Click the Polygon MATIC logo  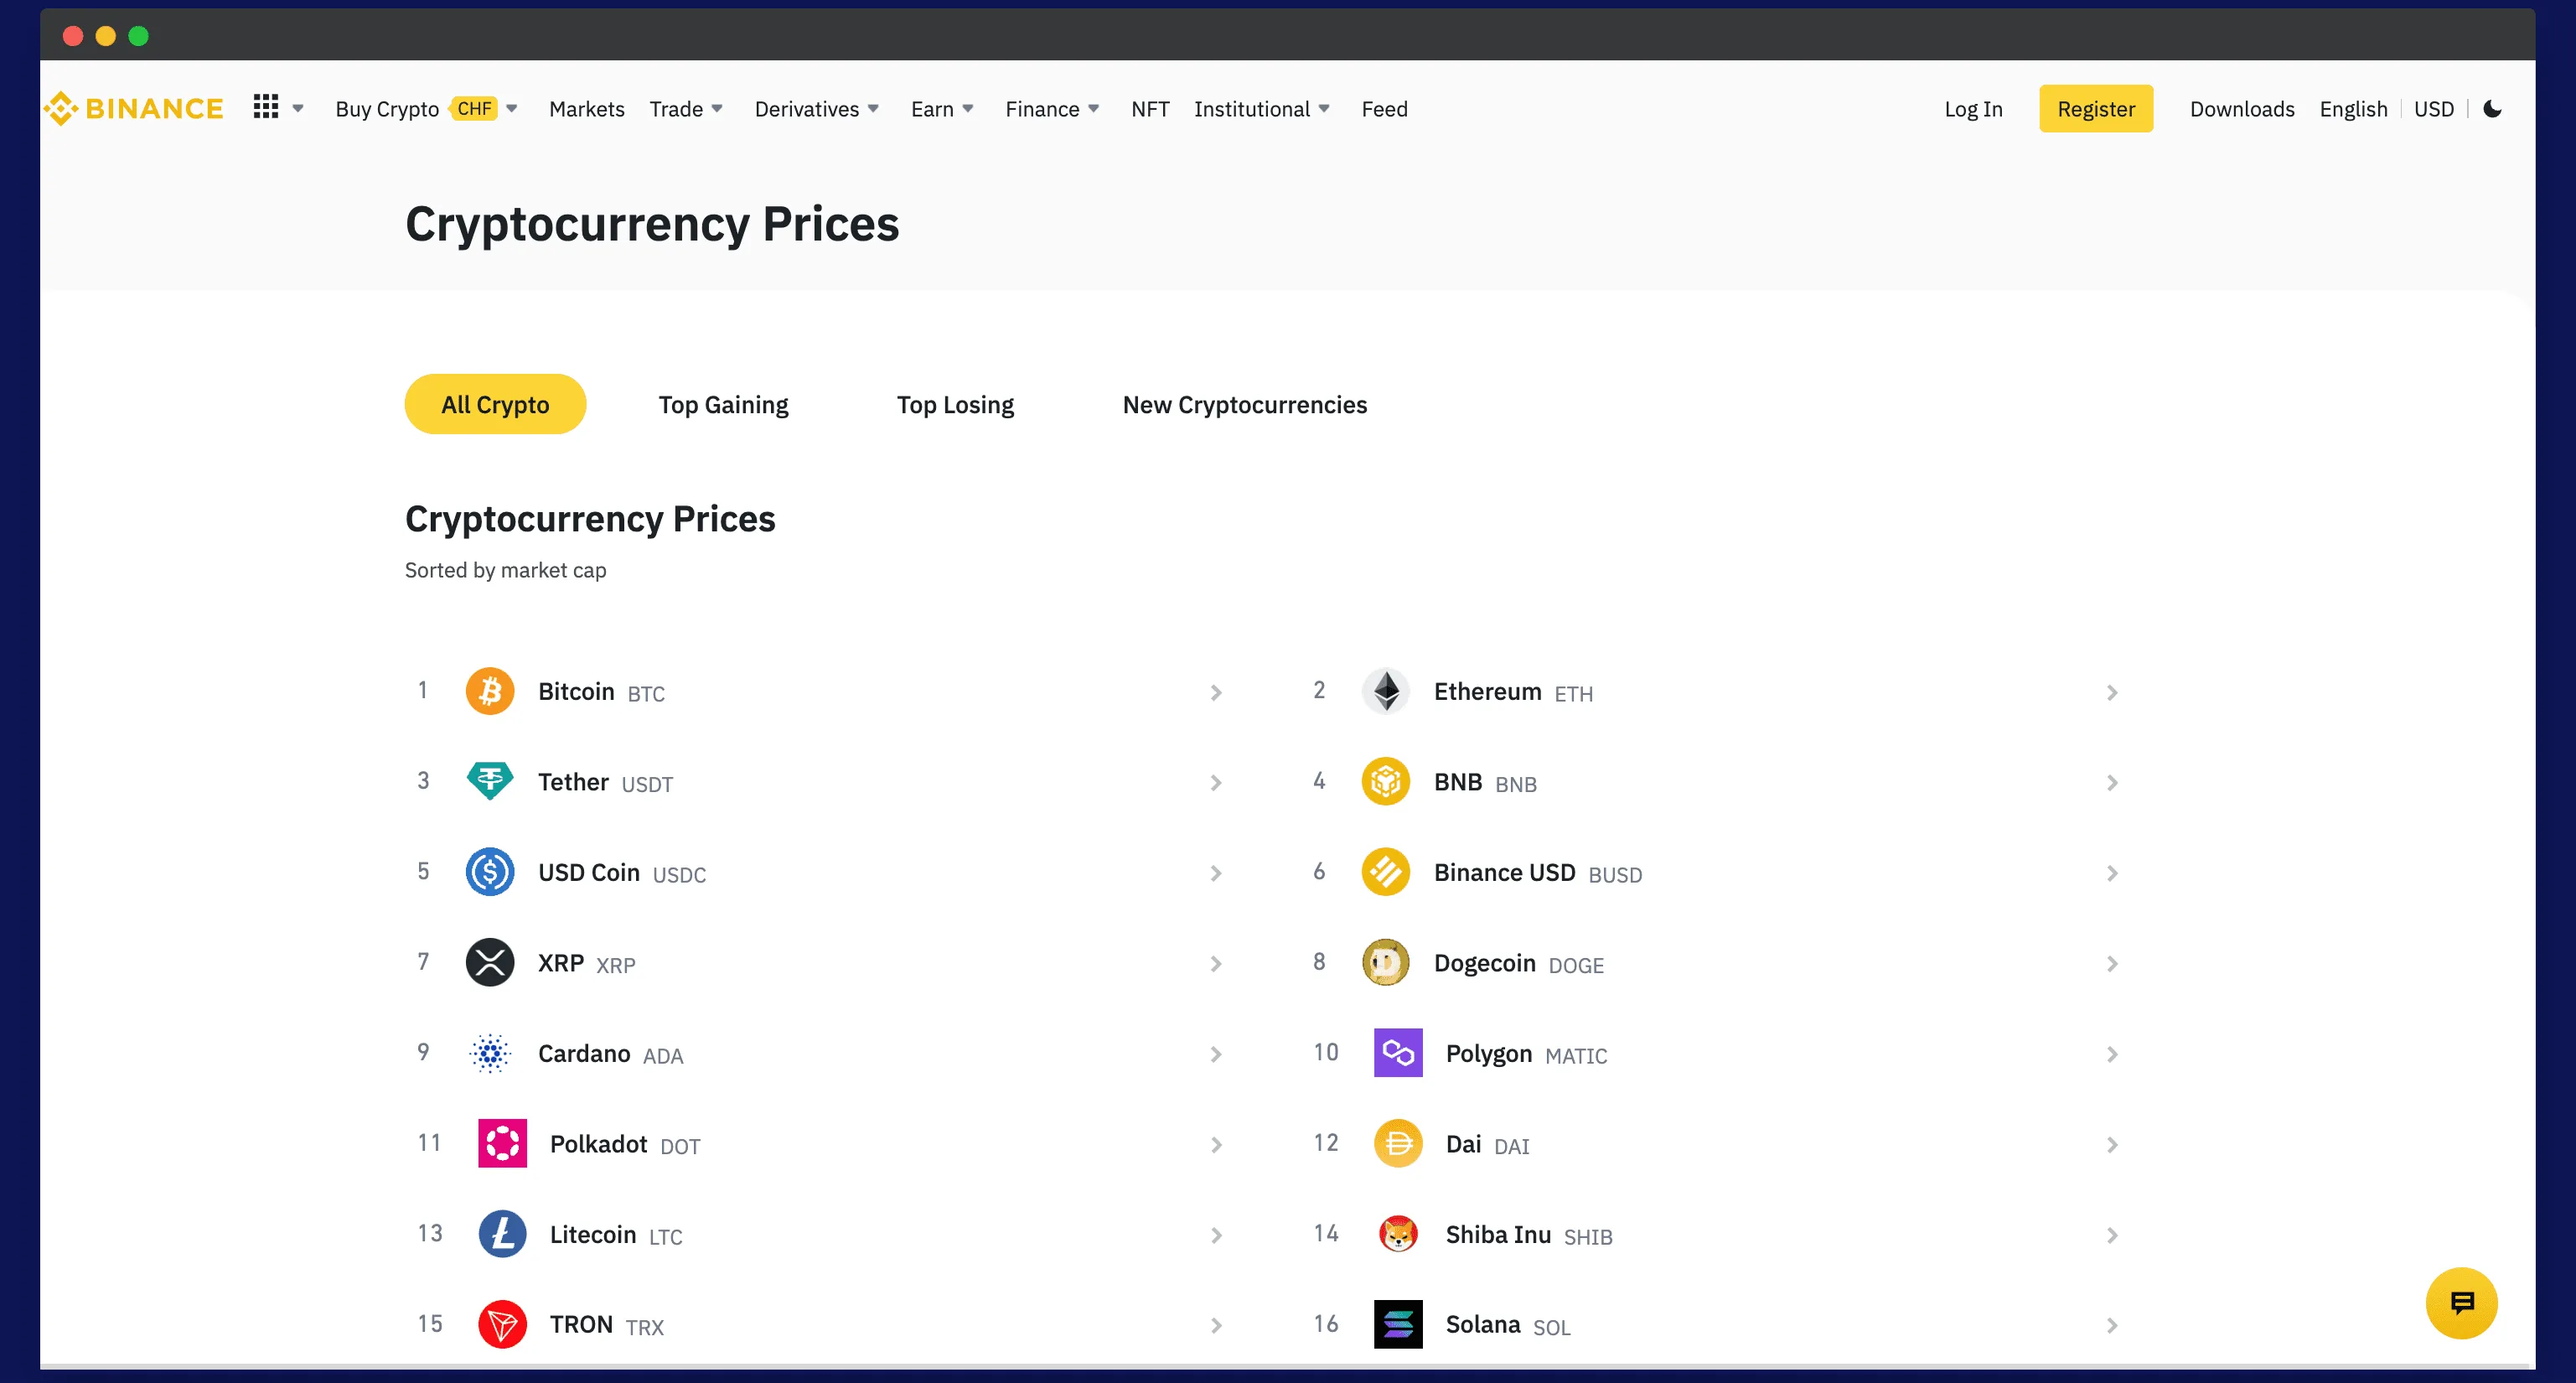[1397, 1052]
